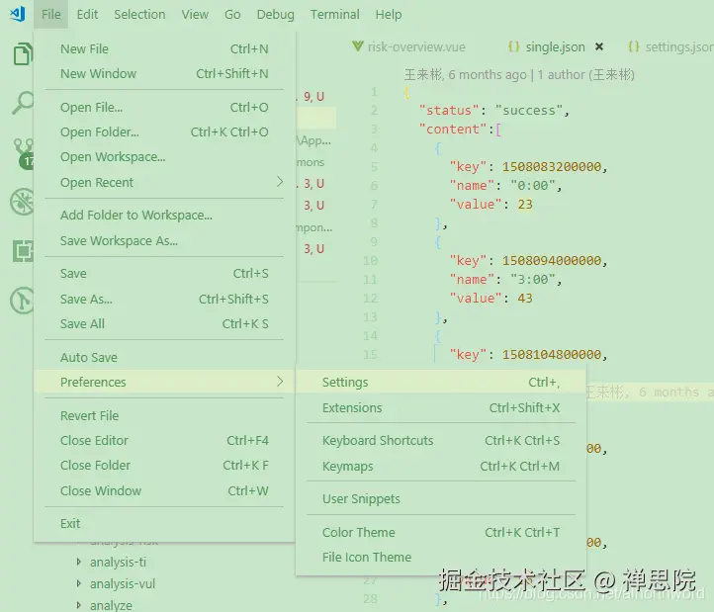The image size is (714, 612).
Task: Open Keymaps from Preferences submenu
Action: (x=441, y=467)
